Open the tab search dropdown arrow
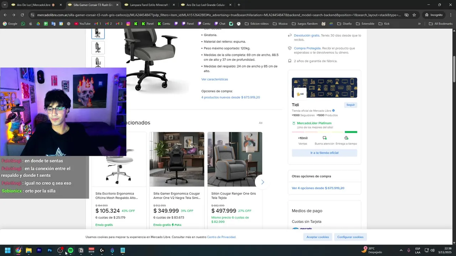This screenshot has height=256, width=456. point(5,5)
